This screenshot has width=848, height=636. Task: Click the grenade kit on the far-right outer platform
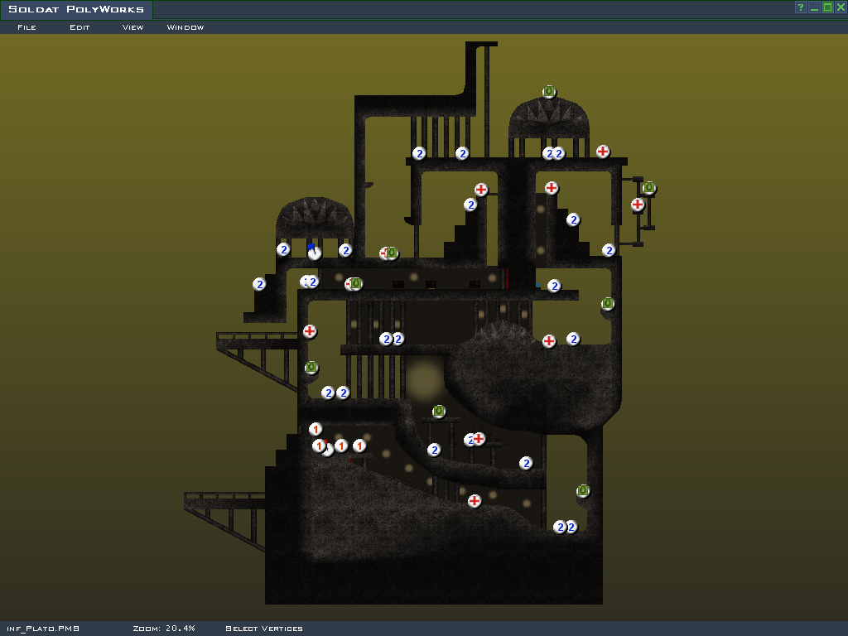click(x=649, y=188)
